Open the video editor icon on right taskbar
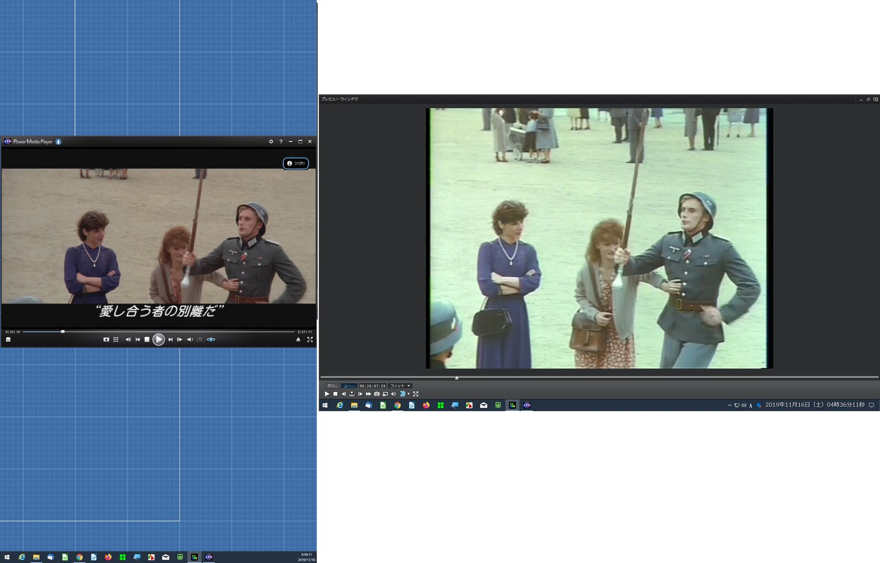Screen dimensions: 880x563 pos(512,405)
